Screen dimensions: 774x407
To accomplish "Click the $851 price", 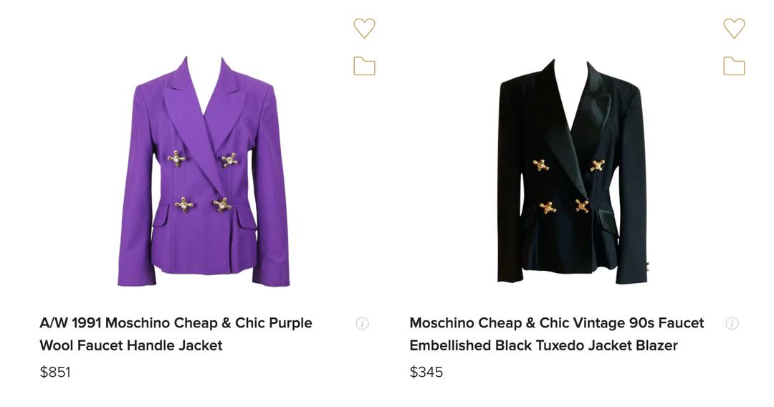I will click(x=55, y=372).
